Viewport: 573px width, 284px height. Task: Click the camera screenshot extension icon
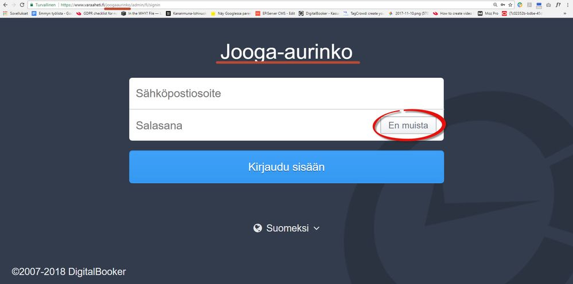[548, 5]
